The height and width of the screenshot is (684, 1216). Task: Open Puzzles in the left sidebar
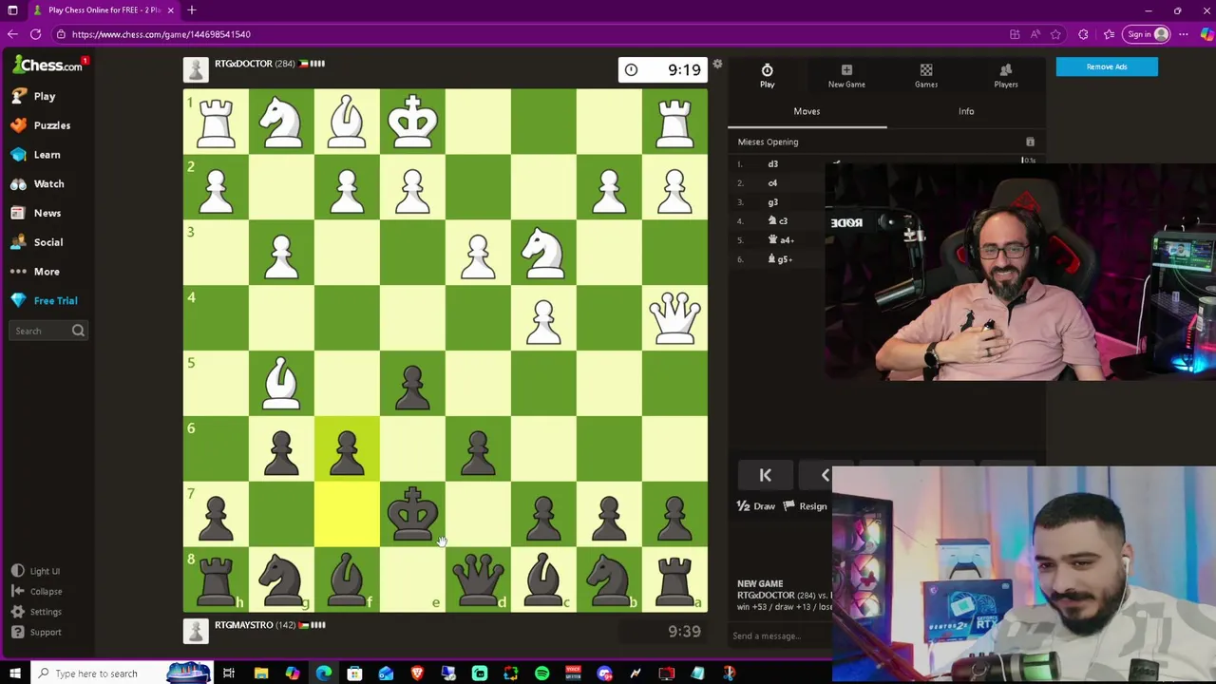point(41,125)
